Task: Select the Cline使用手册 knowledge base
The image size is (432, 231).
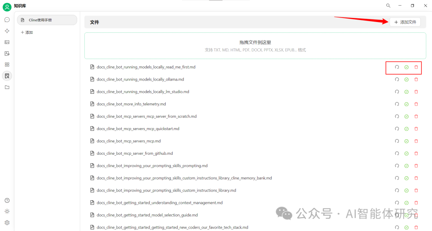Action: tap(47, 20)
